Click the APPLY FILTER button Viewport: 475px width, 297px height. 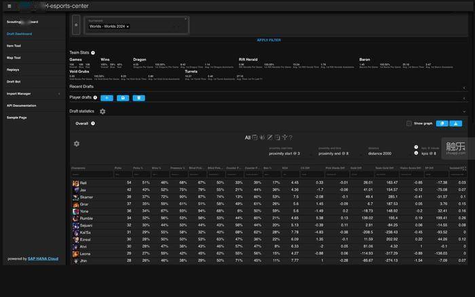pos(269,40)
